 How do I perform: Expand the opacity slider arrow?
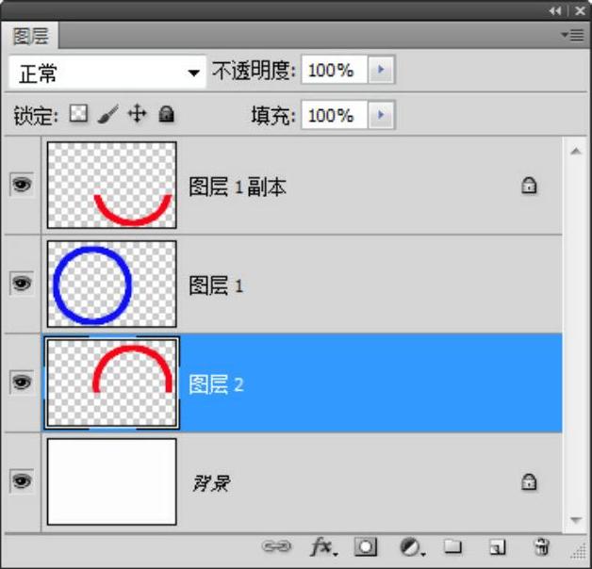[382, 71]
